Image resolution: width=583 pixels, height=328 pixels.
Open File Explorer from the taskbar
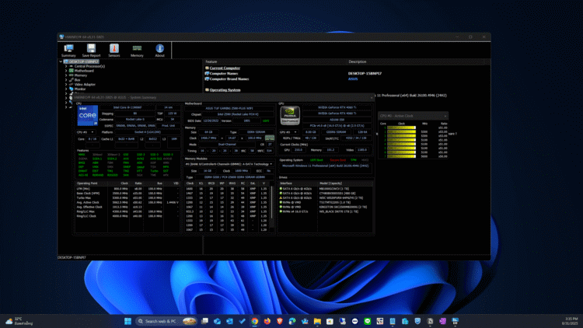pyautogui.click(x=317, y=321)
